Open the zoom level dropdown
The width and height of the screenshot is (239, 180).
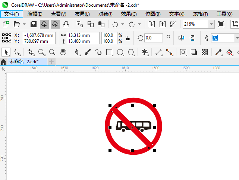(x=211, y=24)
